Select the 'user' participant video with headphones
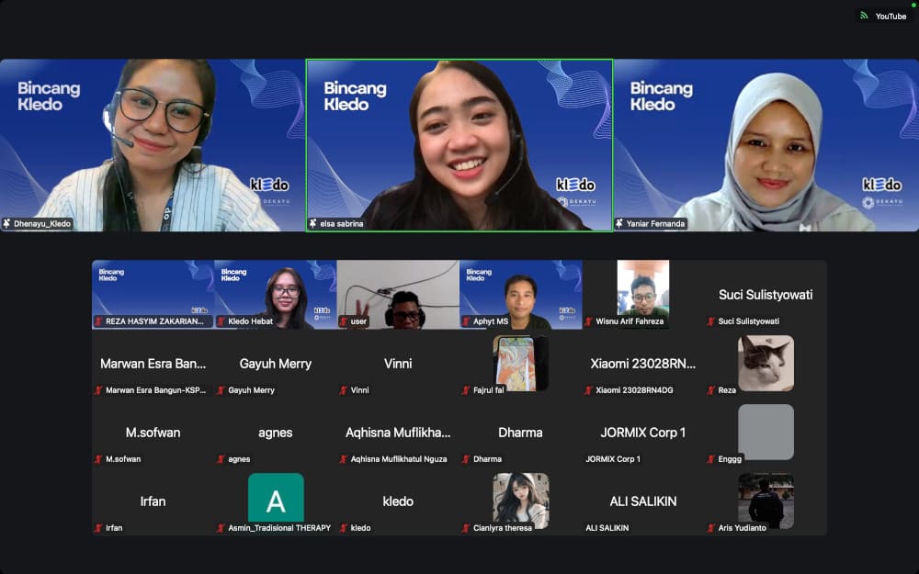The image size is (919, 574). click(398, 294)
